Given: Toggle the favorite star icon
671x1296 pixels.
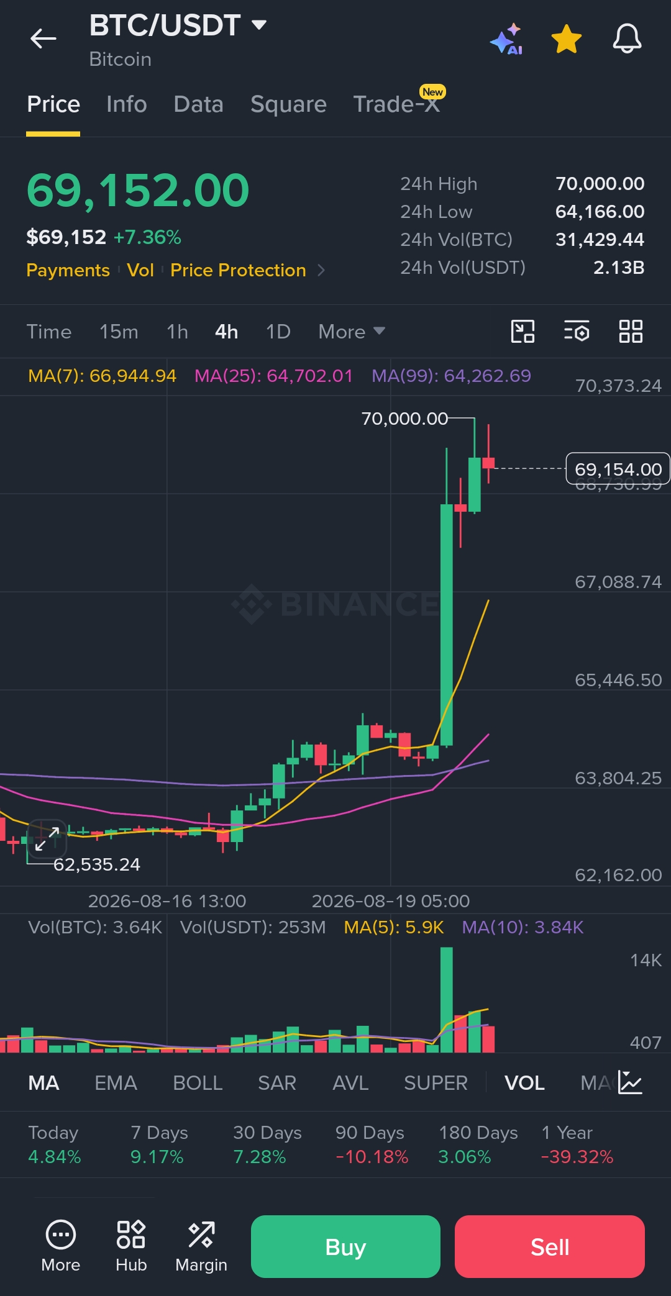Looking at the screenshot, I should point(567,39).
